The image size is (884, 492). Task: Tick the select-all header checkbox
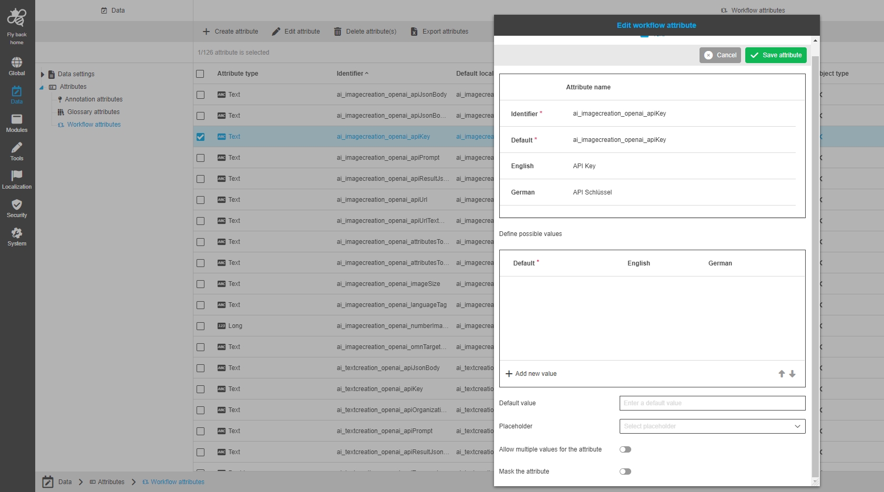coord(200,74)
